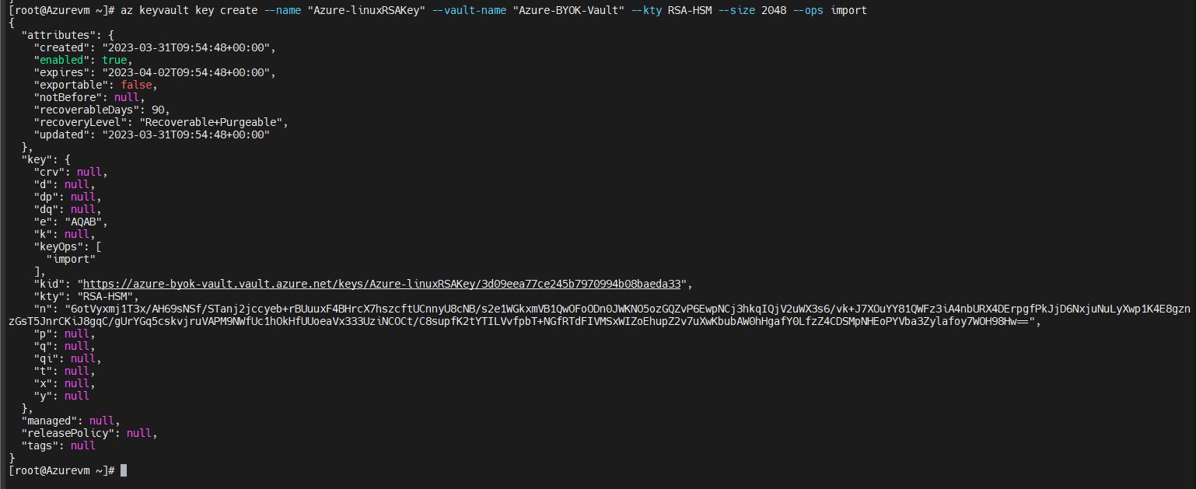Click the "--ops import" option text
The height and width of the screenshot is (489, 1196).
coord(830,10)
